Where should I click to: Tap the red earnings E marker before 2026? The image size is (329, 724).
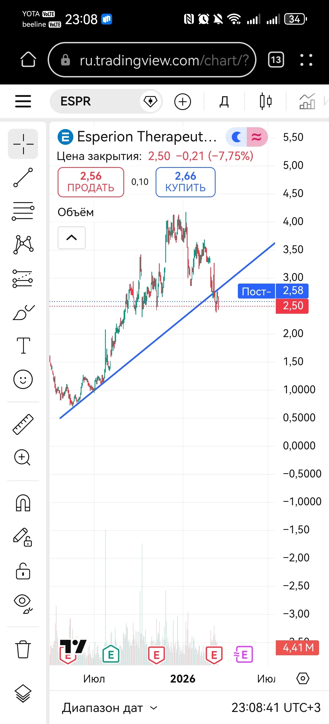coord(156,655)
